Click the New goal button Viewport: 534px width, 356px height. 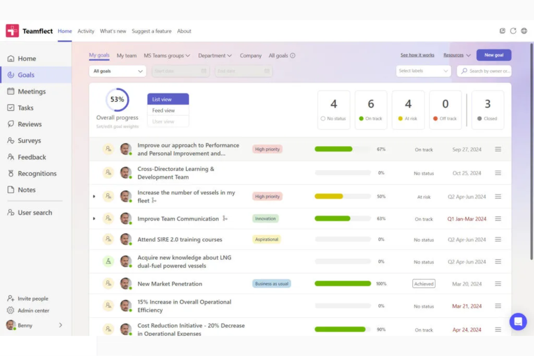pos(494,55)
